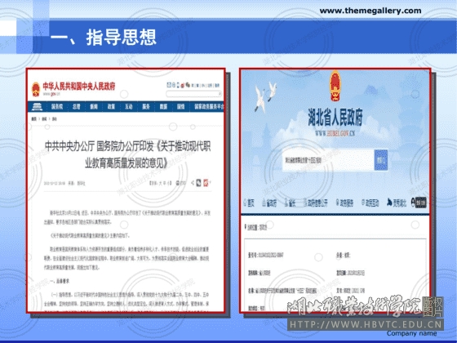Open the 总理 menu item
The height and width of the screenshot is (343, 457).
[77, 107]
